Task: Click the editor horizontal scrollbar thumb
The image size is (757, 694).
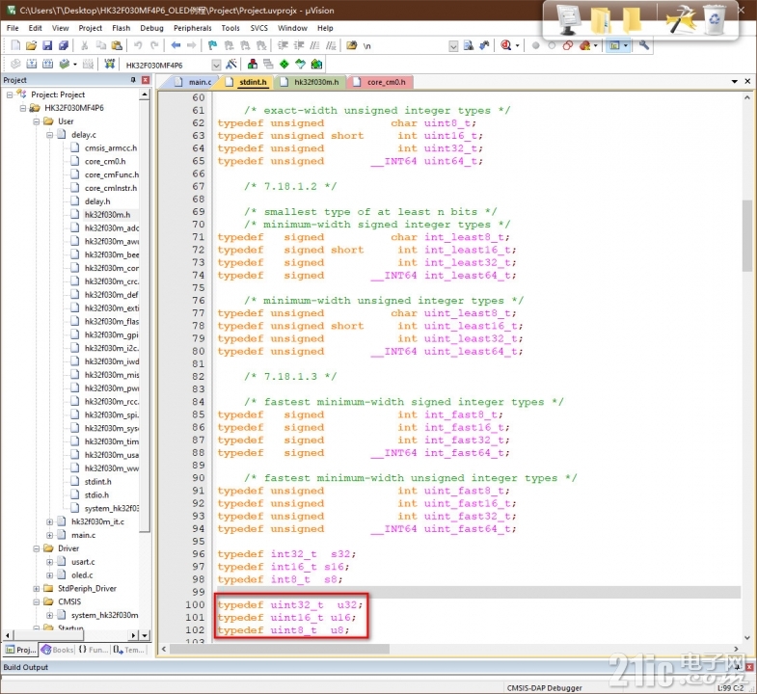Action: click(279, 649)
